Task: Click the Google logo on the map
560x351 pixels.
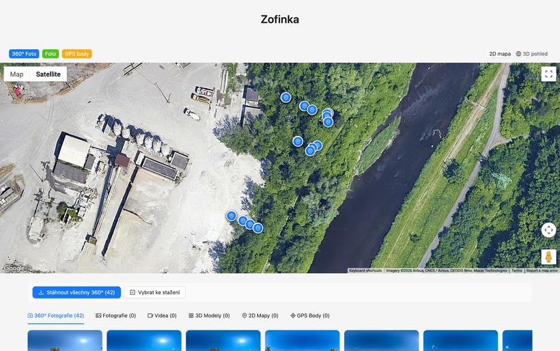Action: (x=14, y=268)
